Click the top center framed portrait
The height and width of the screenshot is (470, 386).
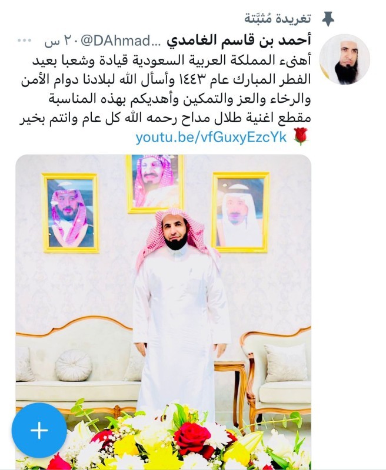click(x=155, y=183)
